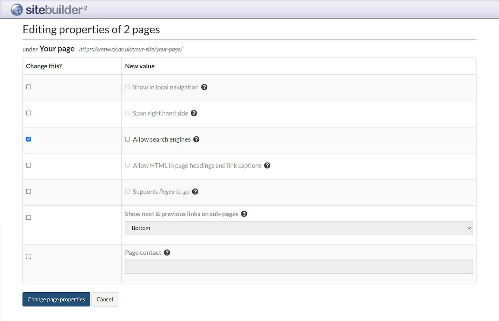Uncheck Change this for Allow search engines

click(29, 139)
